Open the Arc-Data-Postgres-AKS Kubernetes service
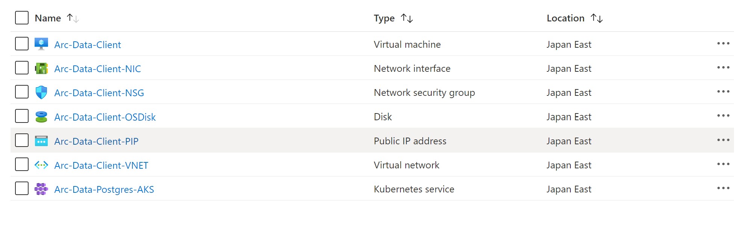 point(104,189)
